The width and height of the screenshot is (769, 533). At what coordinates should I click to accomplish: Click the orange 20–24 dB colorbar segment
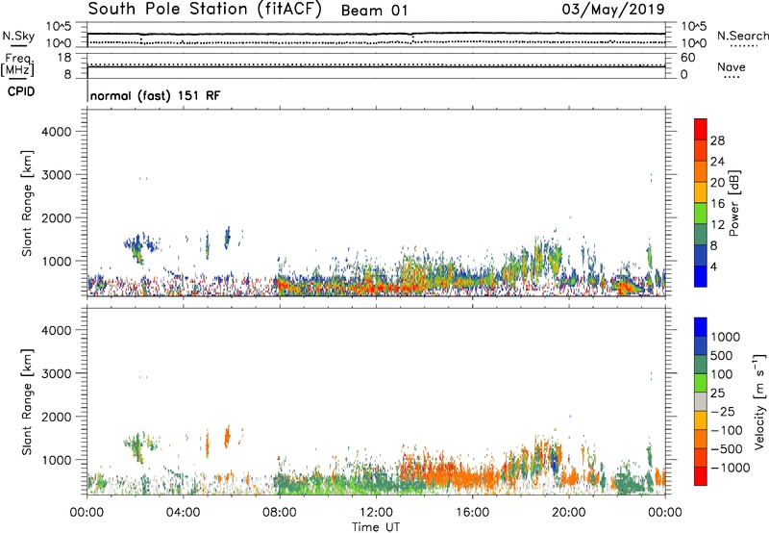coord(701,172)
